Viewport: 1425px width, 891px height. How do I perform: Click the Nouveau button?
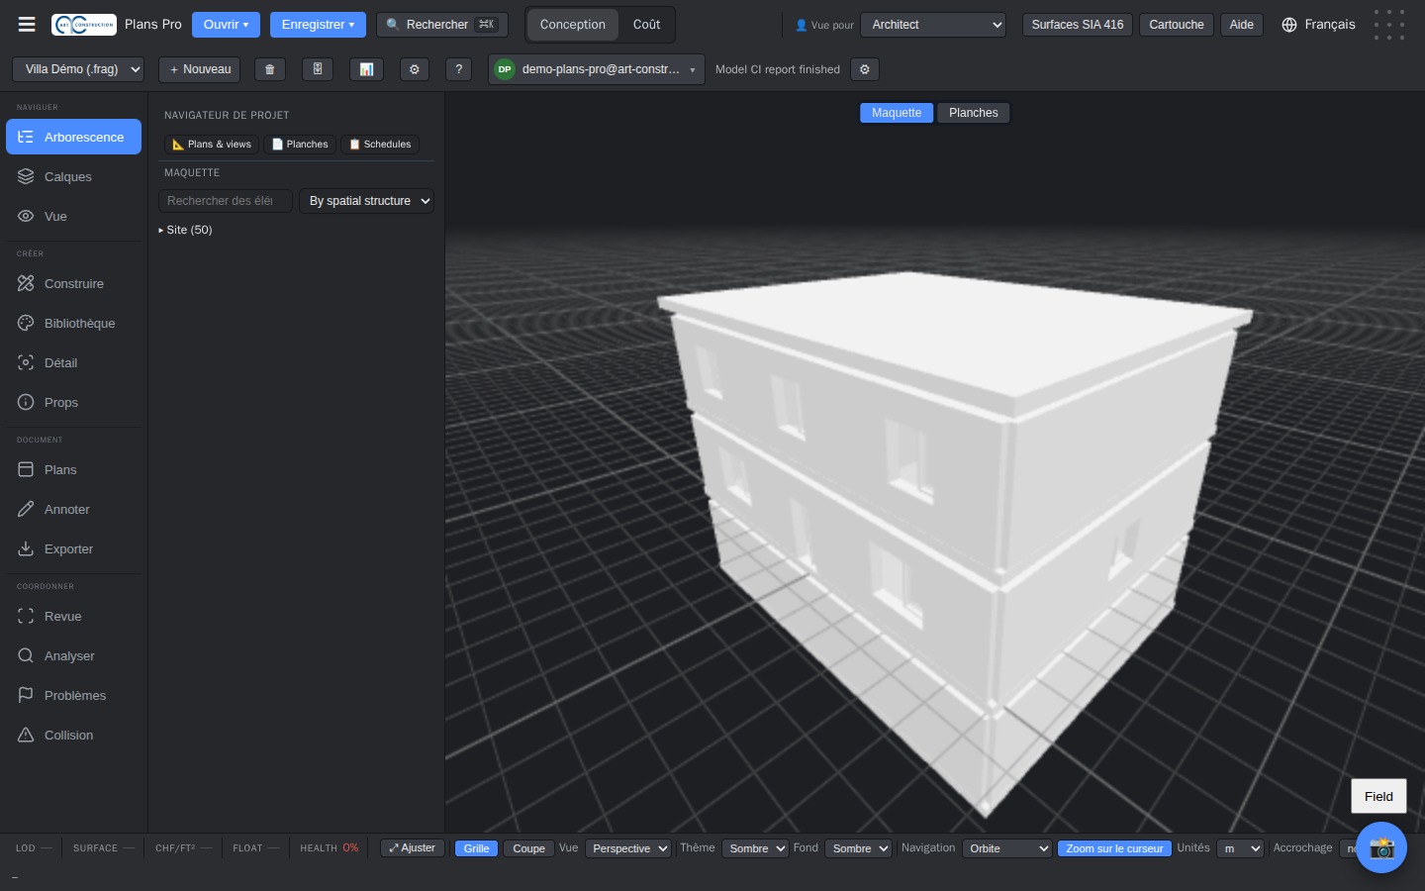point(200,69)
